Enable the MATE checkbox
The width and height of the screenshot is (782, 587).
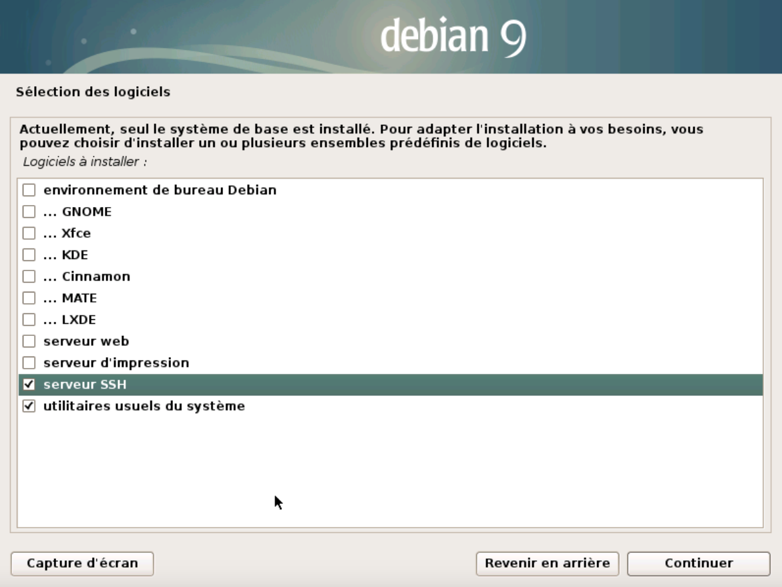pyautogui.click(x=29, y=298)
